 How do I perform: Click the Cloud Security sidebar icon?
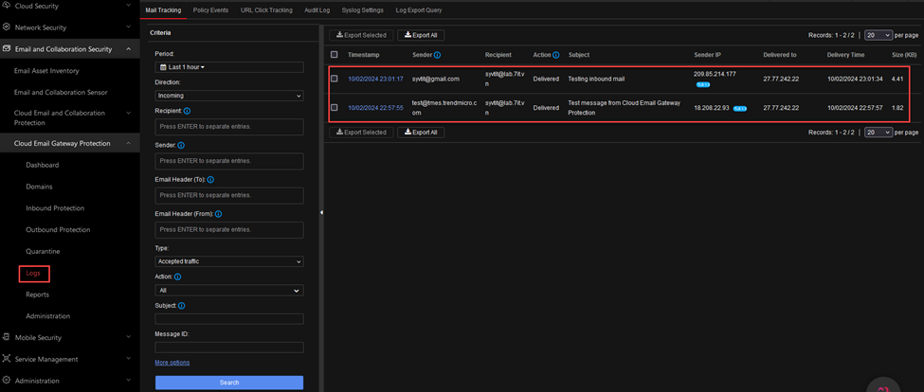(x=7, y=6)
